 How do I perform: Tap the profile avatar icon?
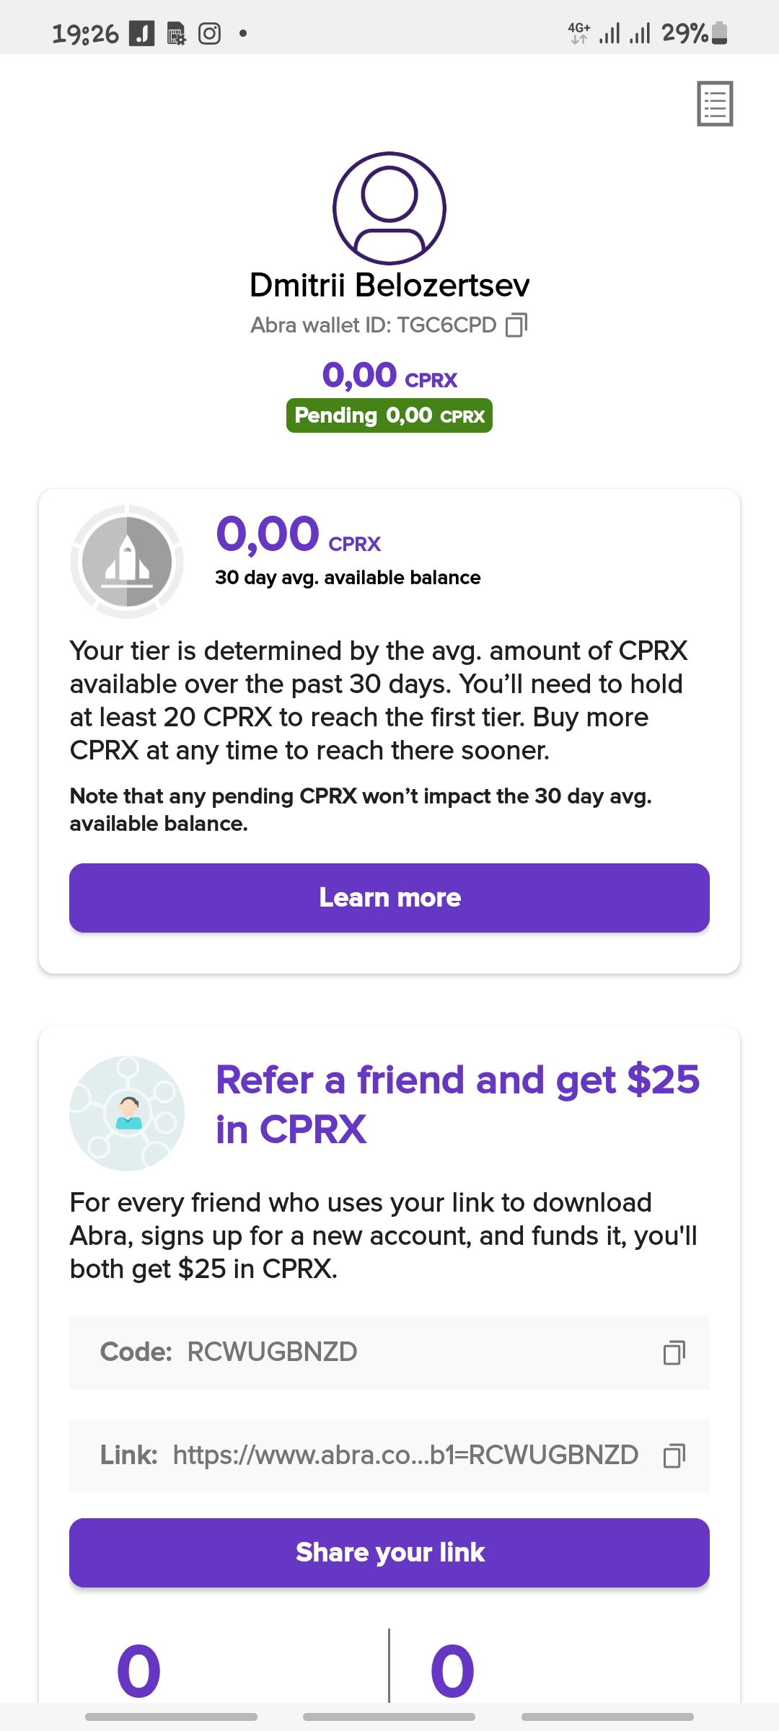389,208
